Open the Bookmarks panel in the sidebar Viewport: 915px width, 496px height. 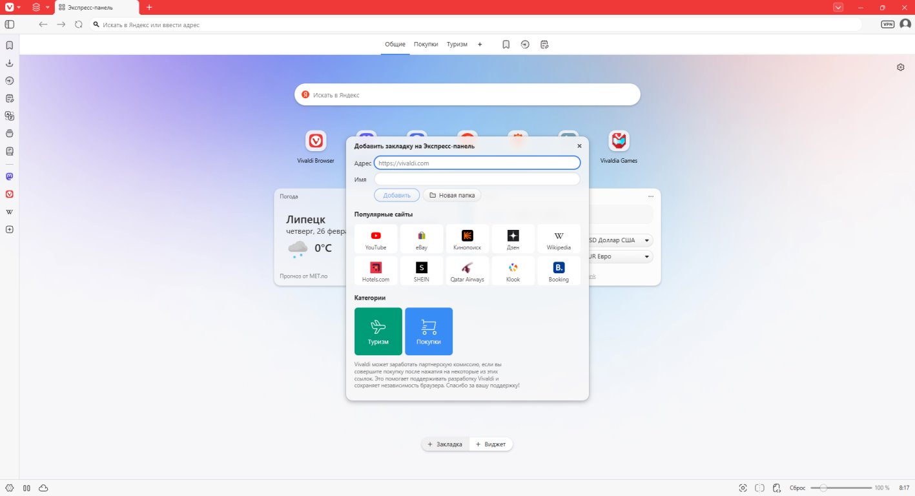tap(9, 46)
